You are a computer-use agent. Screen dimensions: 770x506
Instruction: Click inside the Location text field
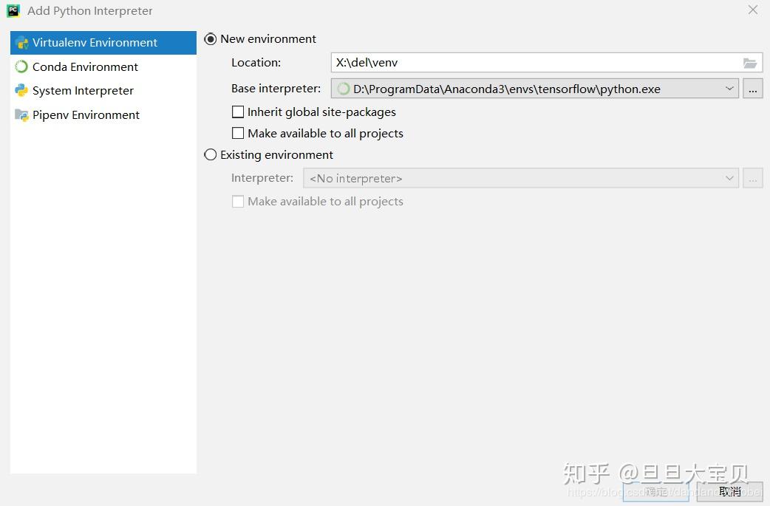[517, 62]
